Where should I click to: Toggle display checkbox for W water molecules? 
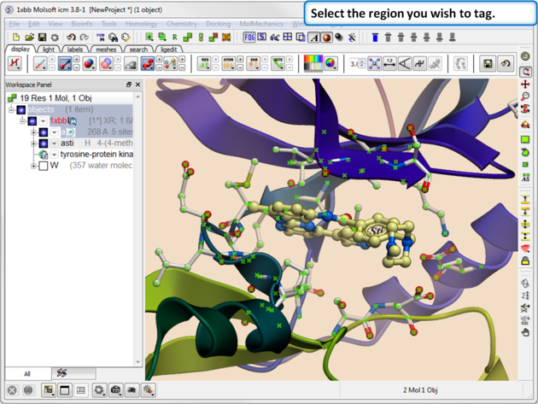[43, 166]
